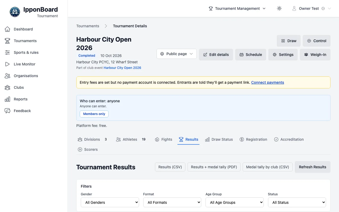The image size is (339, 212).
Task: Click Edit details button
Action: coord(216,55)
